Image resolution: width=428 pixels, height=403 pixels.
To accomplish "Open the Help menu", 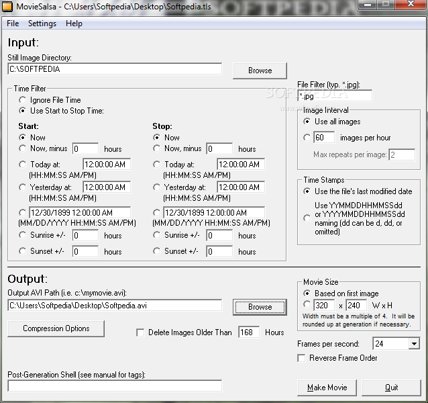I will pyautogui.click(x=74, y=24).
